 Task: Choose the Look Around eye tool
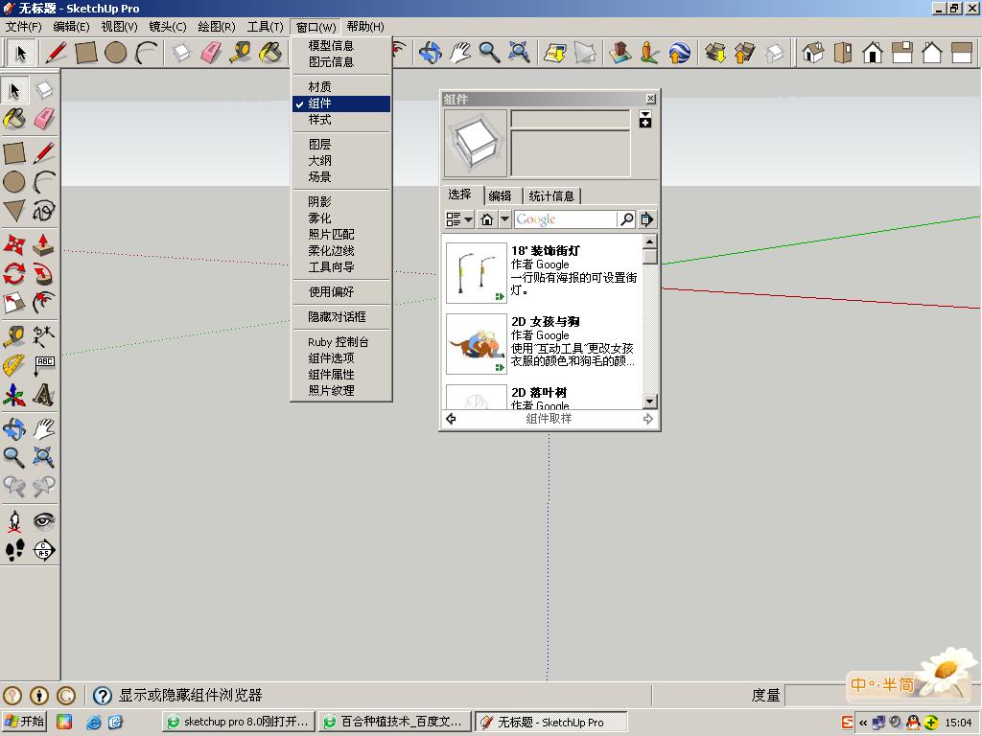43,520
